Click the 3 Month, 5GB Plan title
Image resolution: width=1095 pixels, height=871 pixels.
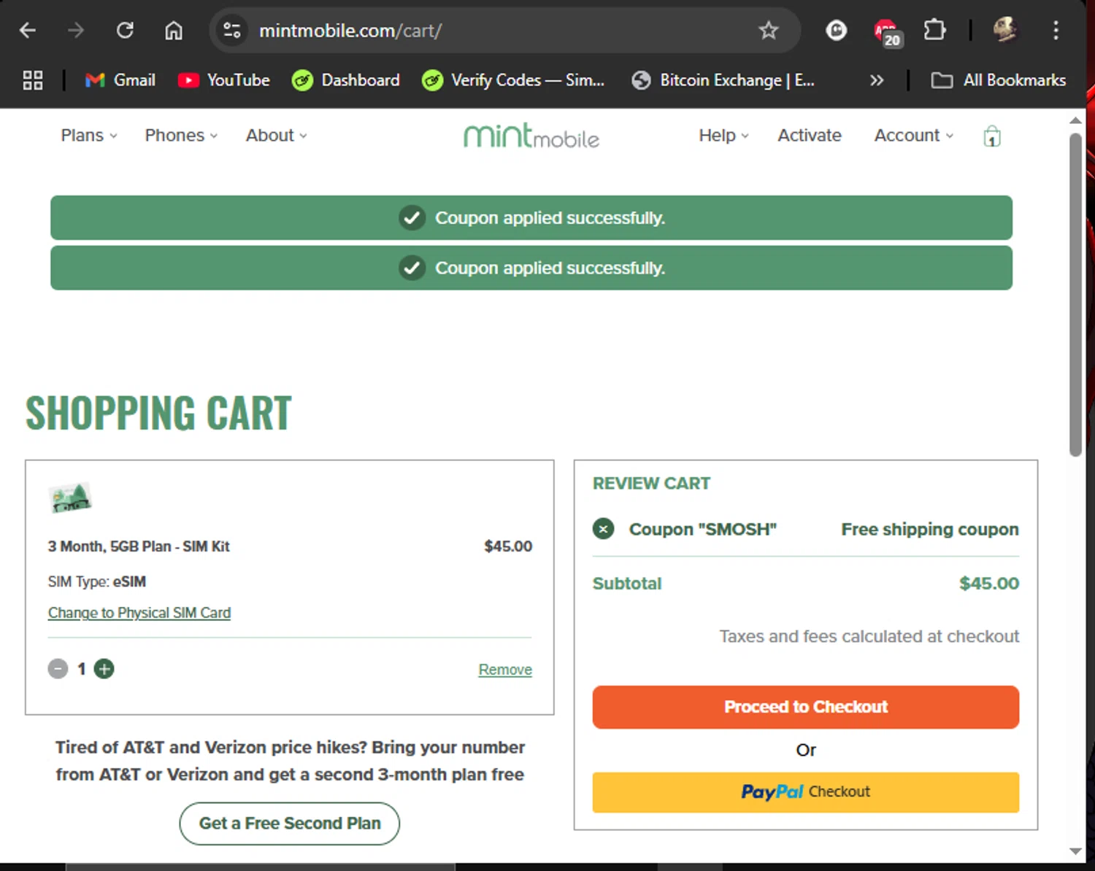pyautogui.click(x=139, y=546)
